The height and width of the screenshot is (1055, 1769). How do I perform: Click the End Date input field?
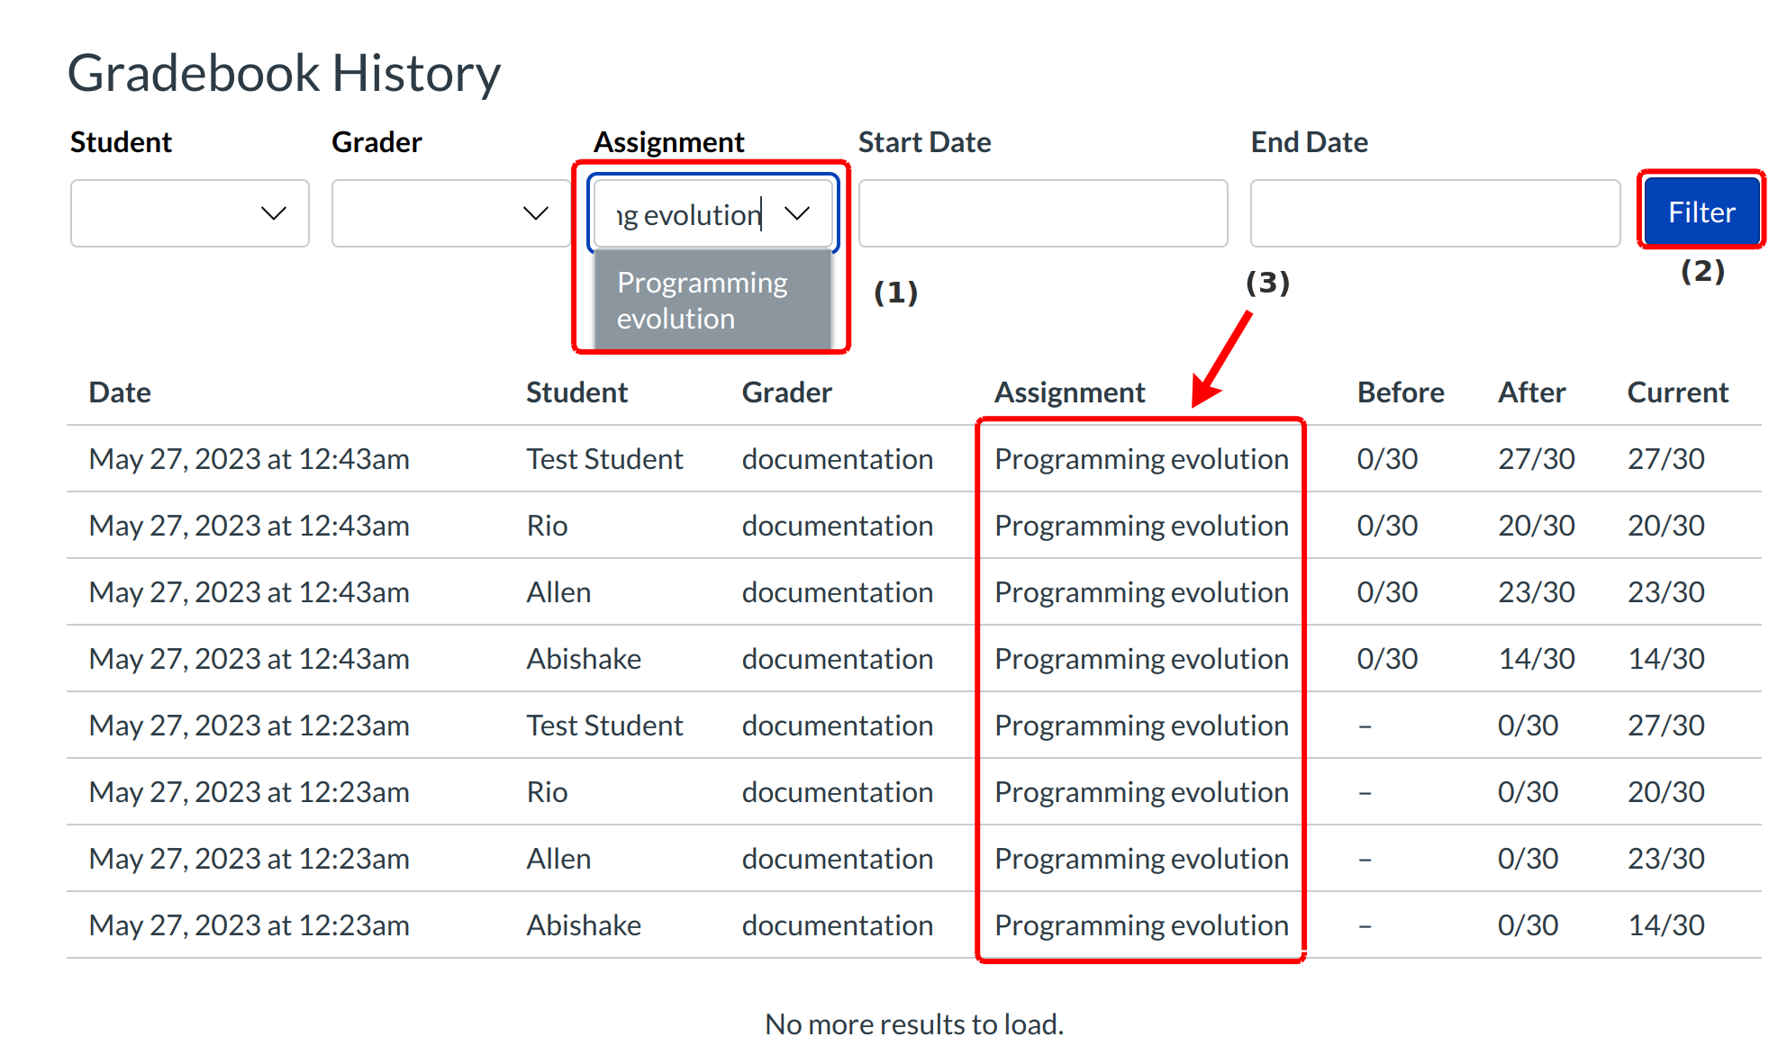pos(1434,213)
